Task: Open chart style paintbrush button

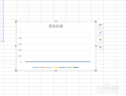Action: click(100, 33)
